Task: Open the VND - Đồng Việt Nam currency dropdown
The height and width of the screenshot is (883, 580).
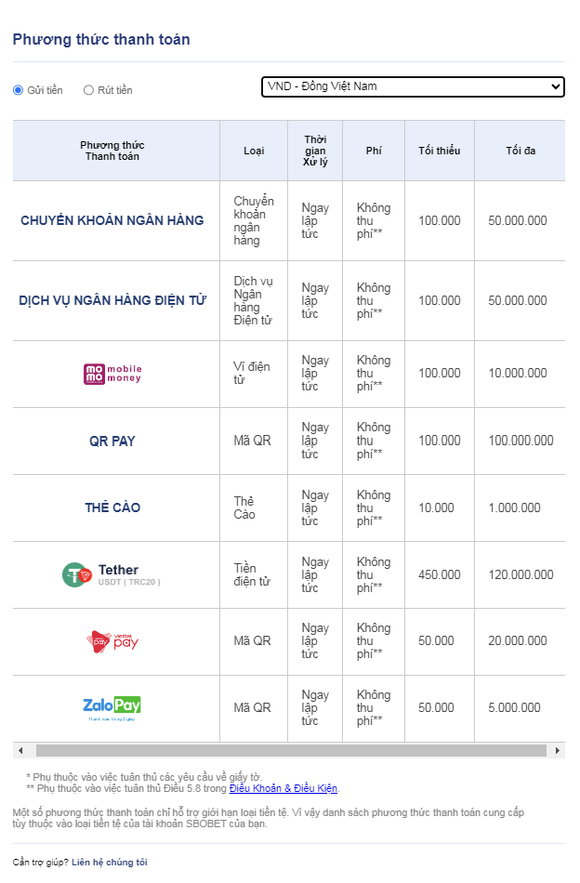Action: [x=413, y=86]
